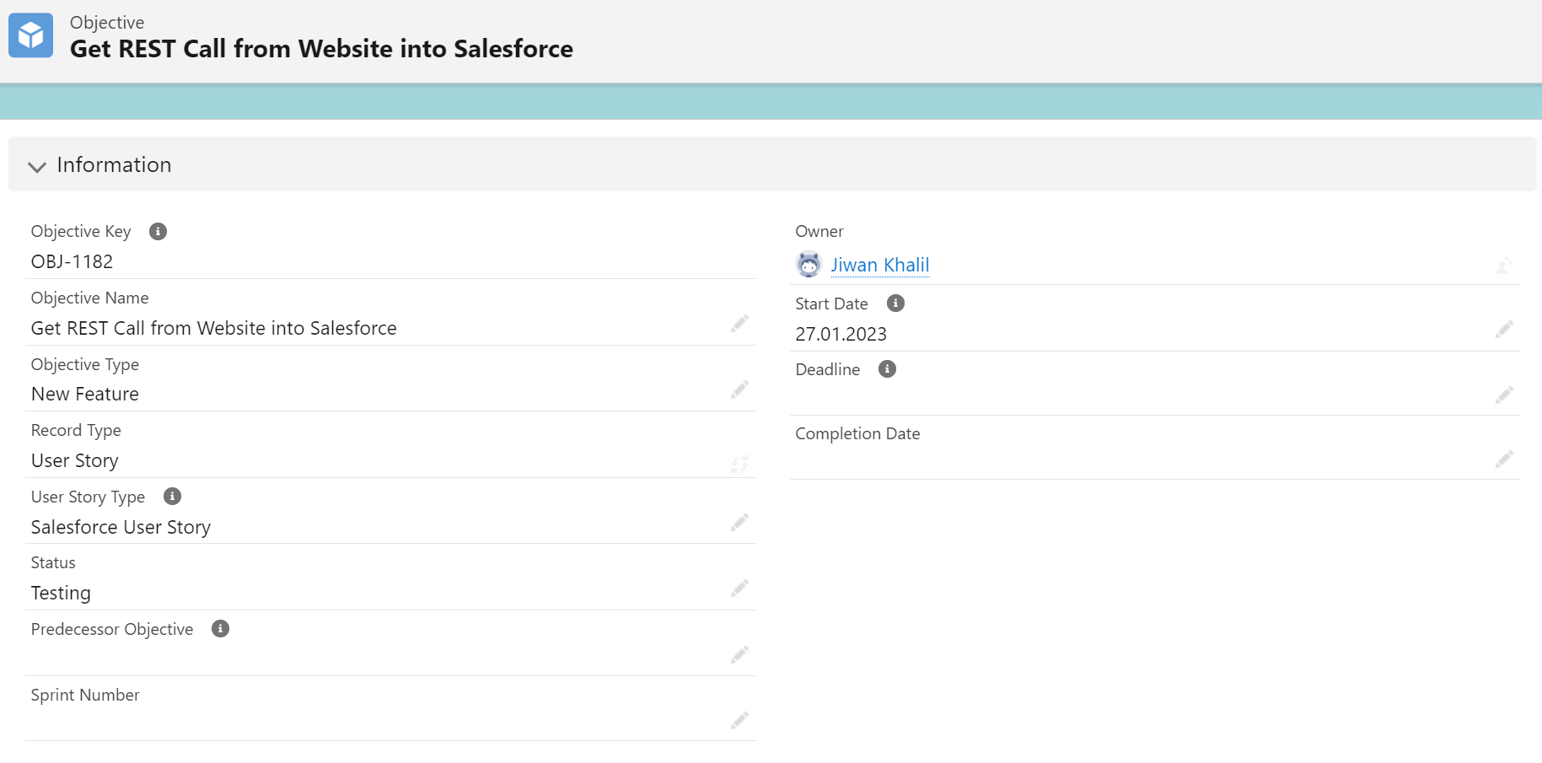Collapse the Information section chevron
1542x763 pixels.
[x=37, y=166]
